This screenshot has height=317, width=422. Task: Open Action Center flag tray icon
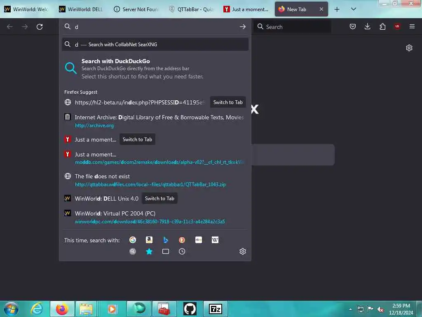click(370, 309)
